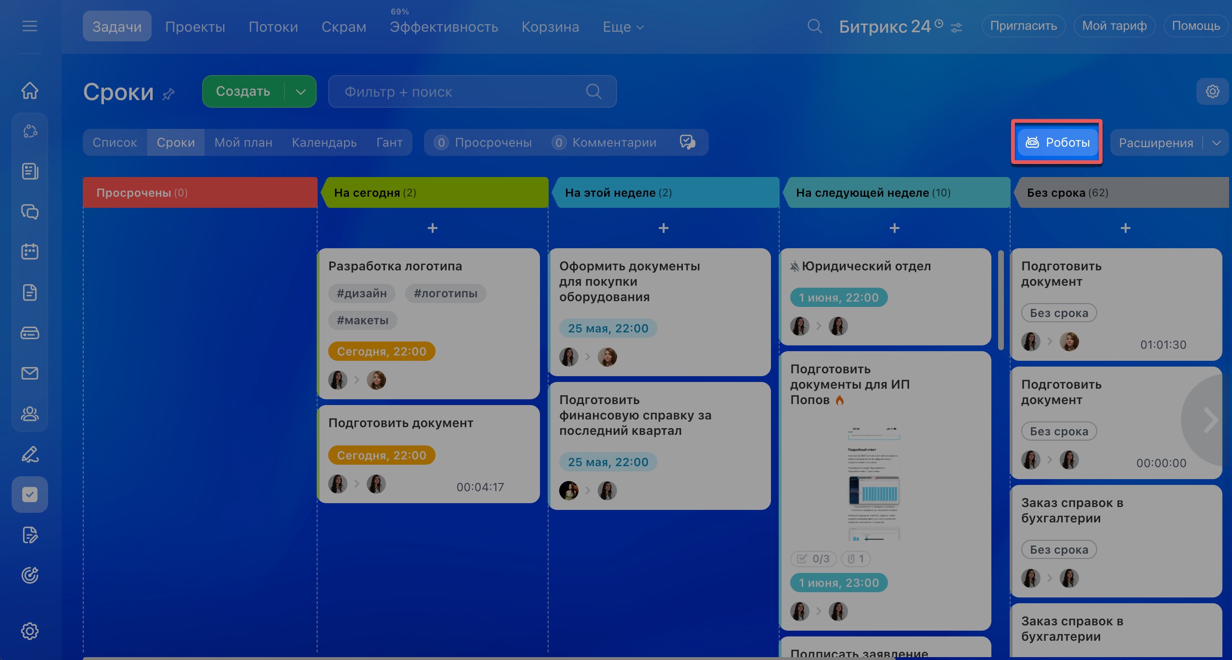Screen dimensions: 1232x660
Task: Switch to the Гант view tab
Action: pos(389,142)
